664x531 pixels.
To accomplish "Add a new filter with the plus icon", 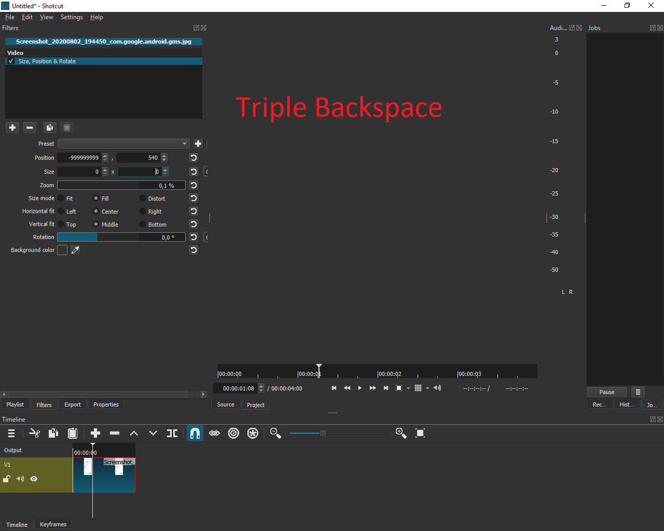I will pyautogui.click(x=12, y=127).
